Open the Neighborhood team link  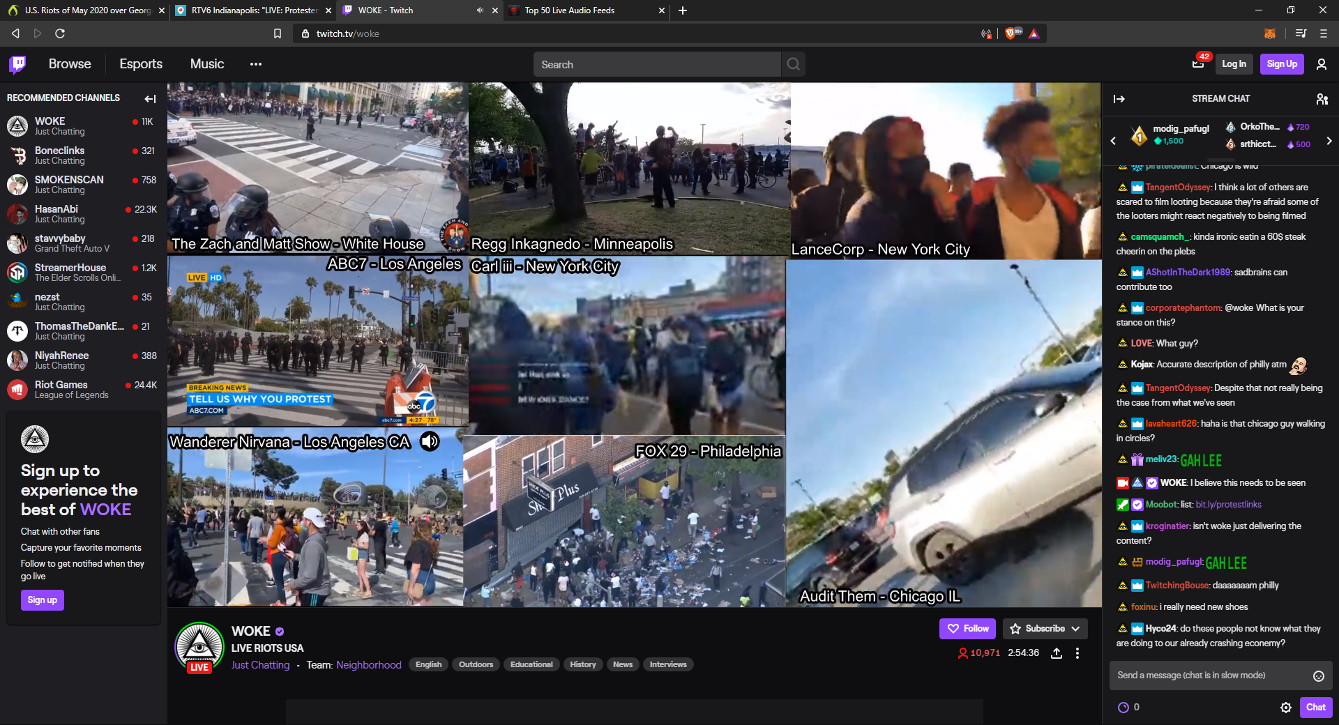(x=369, y=665)
